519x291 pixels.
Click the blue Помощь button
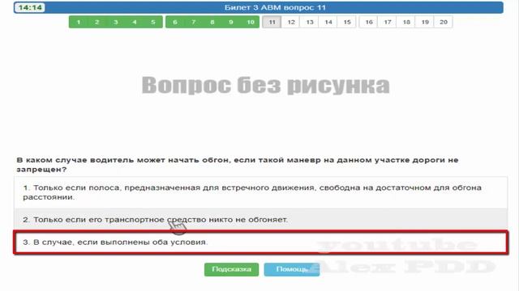point(292,269)
